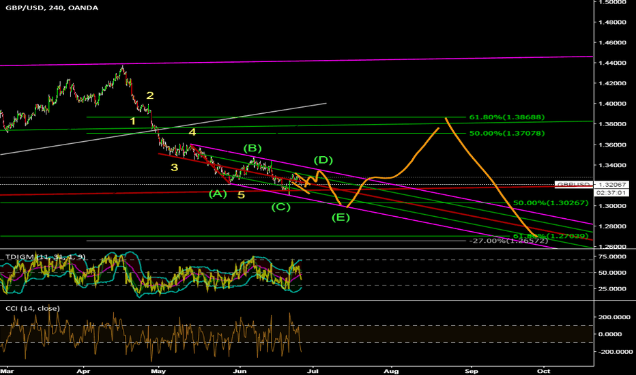Select the wave label (A)
This screenshot has height=375, width=636.
click(x=218, y=194)
